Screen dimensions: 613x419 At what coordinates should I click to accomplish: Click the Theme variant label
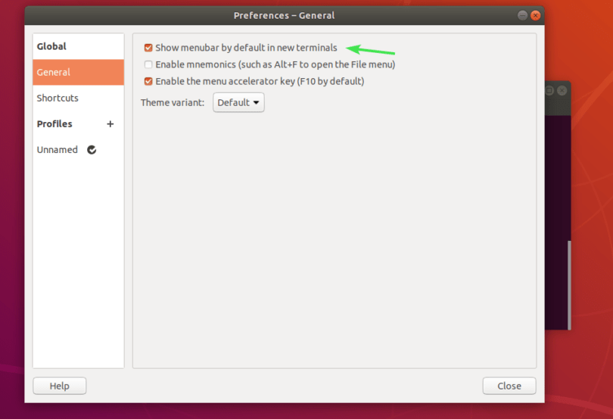pyautogui.click(x=173, y=102)
